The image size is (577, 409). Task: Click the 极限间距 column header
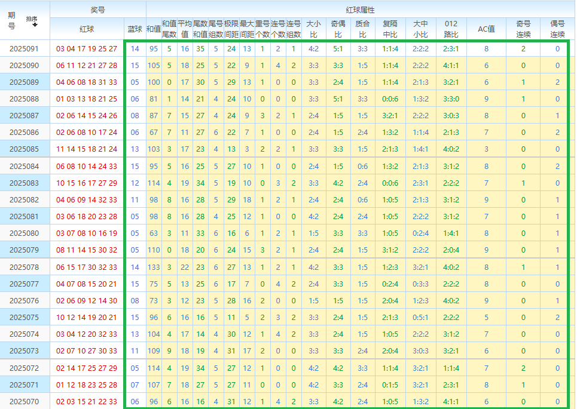point(231,29)
